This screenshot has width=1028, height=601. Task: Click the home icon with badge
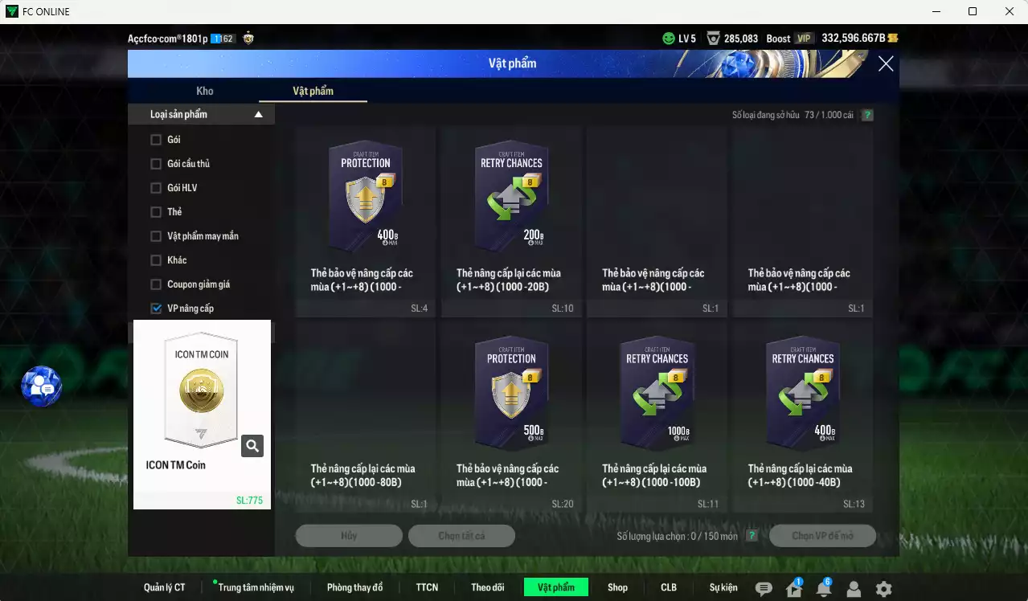(x=793, y=589)
